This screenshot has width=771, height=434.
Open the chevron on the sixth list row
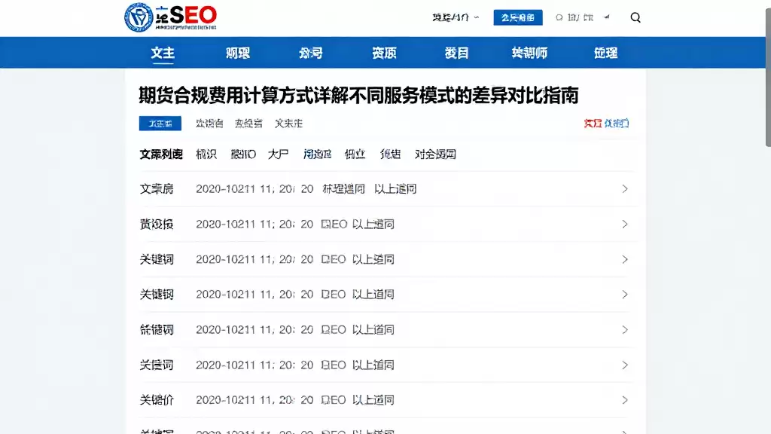pos(625,365)
